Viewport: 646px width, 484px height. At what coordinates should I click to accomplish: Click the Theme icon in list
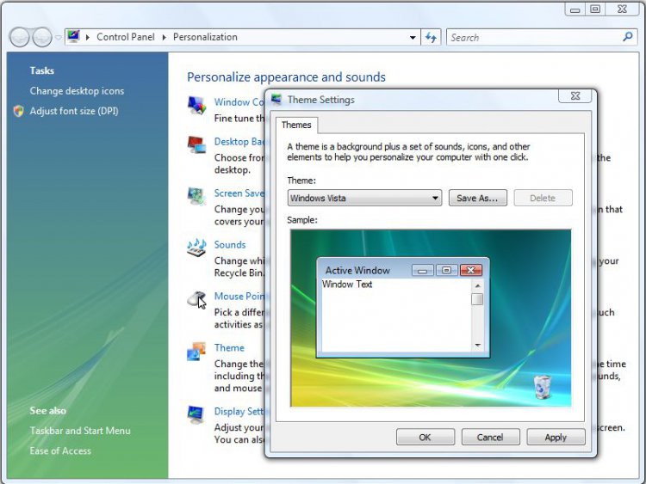click(197, 351)
